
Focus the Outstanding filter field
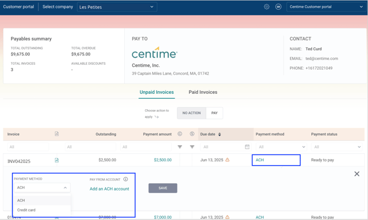click(x=91, y=147)
